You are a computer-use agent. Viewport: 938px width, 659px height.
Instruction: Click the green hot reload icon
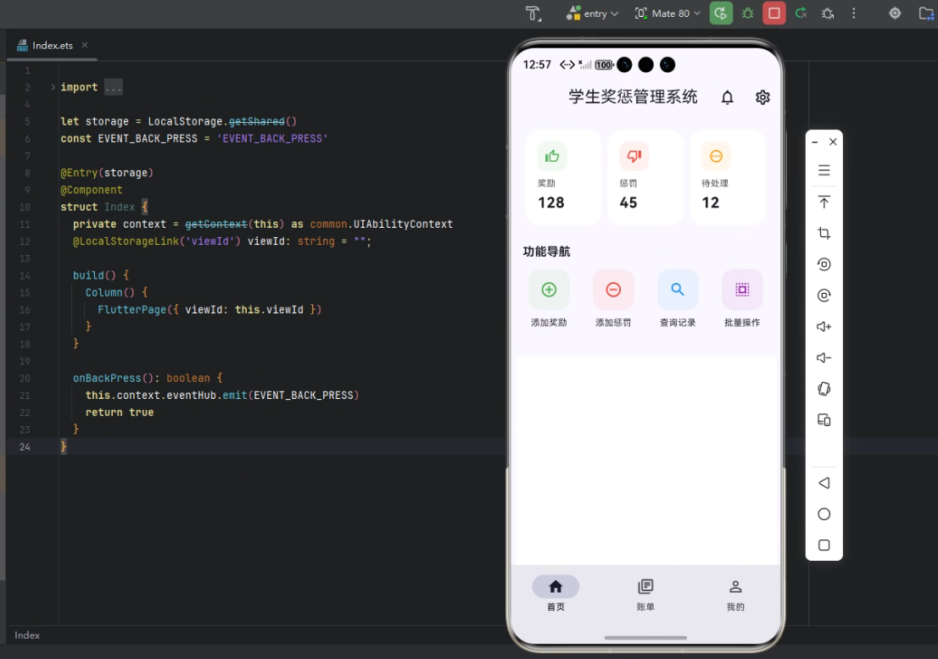coord(801,14)
